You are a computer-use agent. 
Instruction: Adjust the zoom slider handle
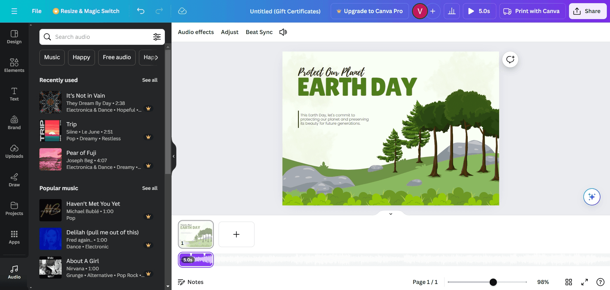pyautogui.click(x=493, y=282)
